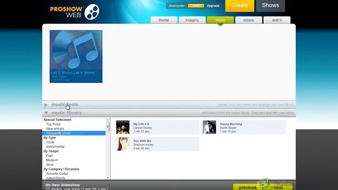Expand the music tools section arrow

click(x=46, y=104)
